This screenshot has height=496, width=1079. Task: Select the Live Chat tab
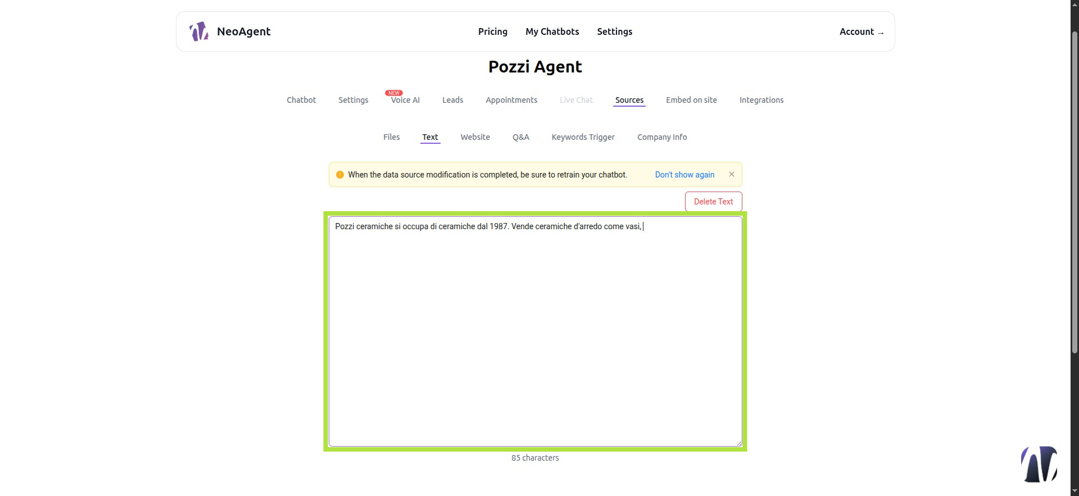pyautogui.click(x=576, y=100)
